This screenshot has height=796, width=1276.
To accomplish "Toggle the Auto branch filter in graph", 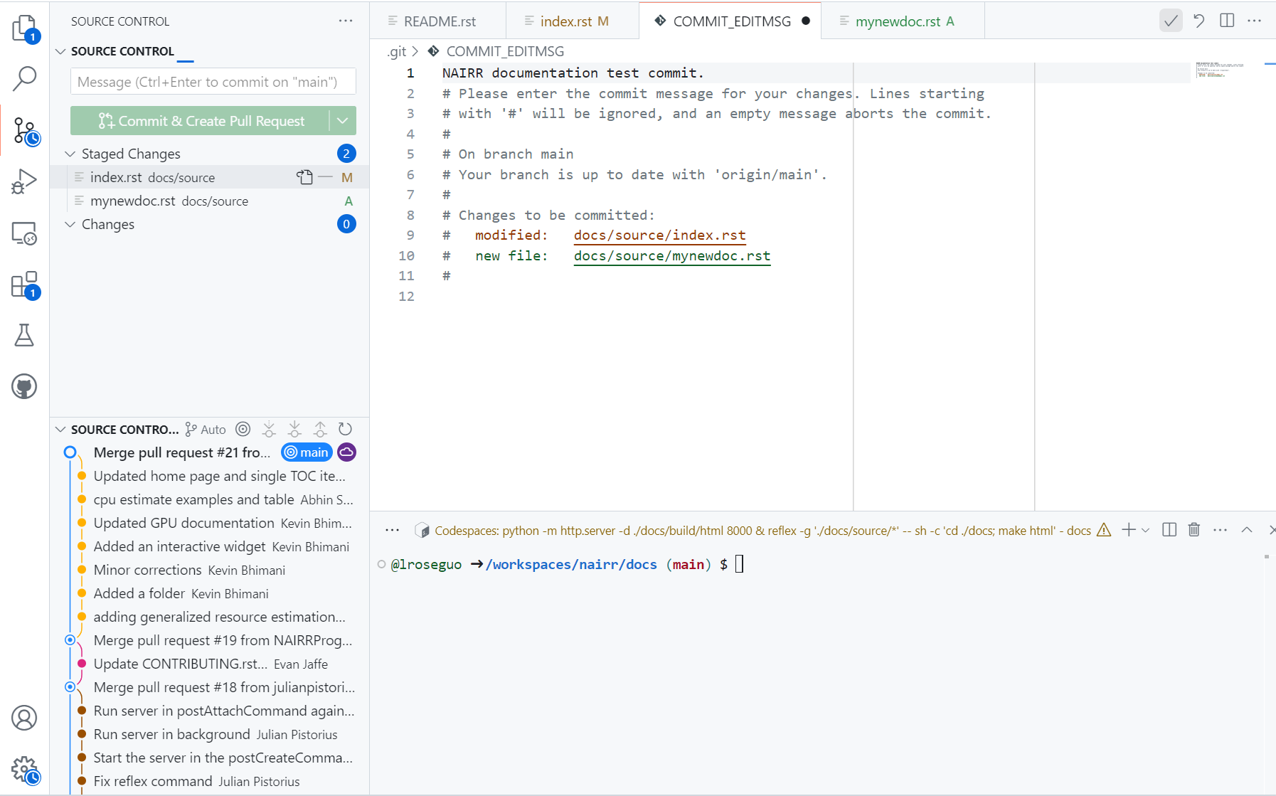I will click(x=206, y=429).
